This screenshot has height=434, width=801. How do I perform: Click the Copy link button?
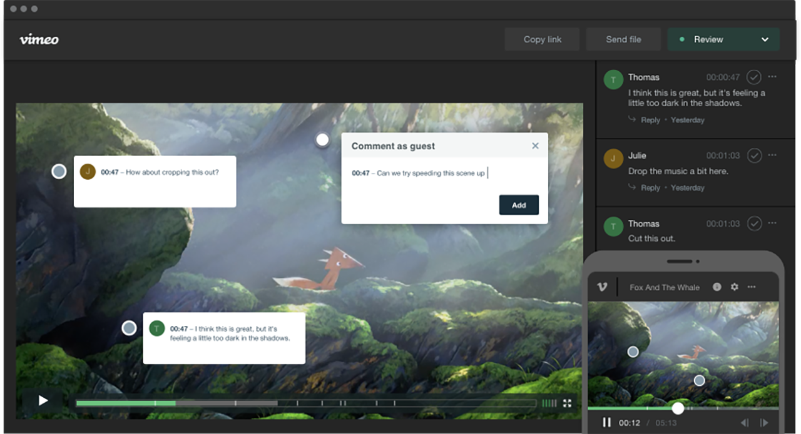point(543,39)
